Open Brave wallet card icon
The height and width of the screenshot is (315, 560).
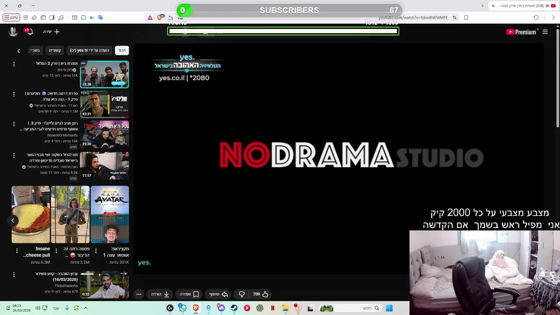coord(43,17)
